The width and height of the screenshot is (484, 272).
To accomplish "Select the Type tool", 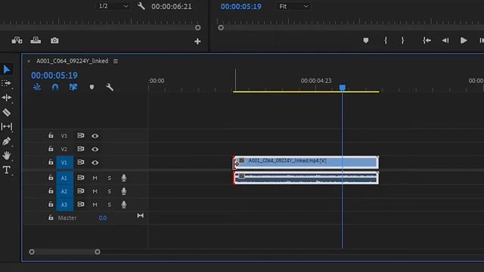I will [7, 169].
